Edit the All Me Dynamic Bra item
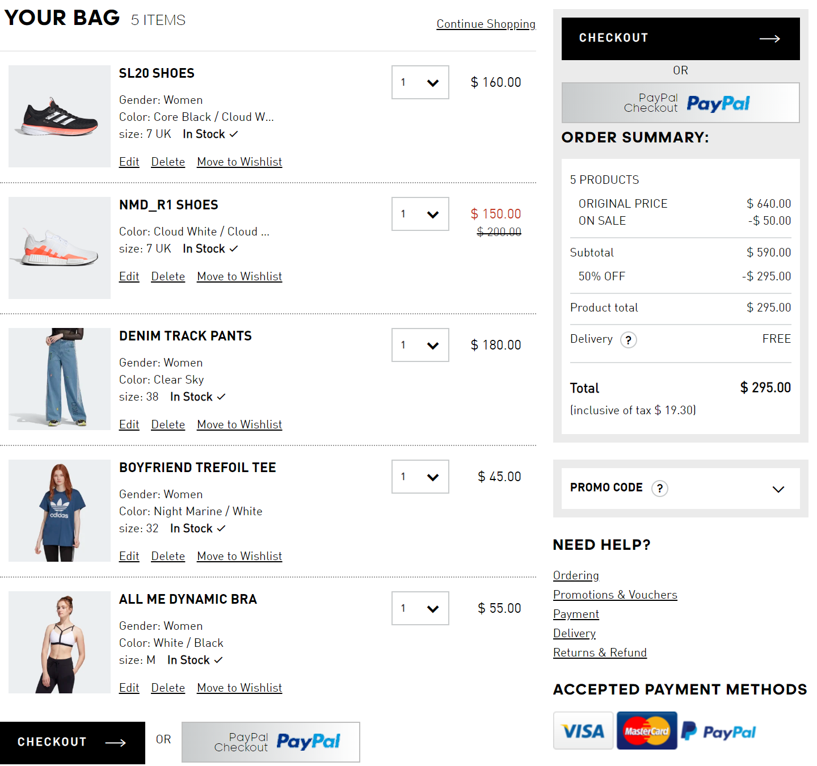This screenshot has height=766, width=817. (x=129, y=688)
